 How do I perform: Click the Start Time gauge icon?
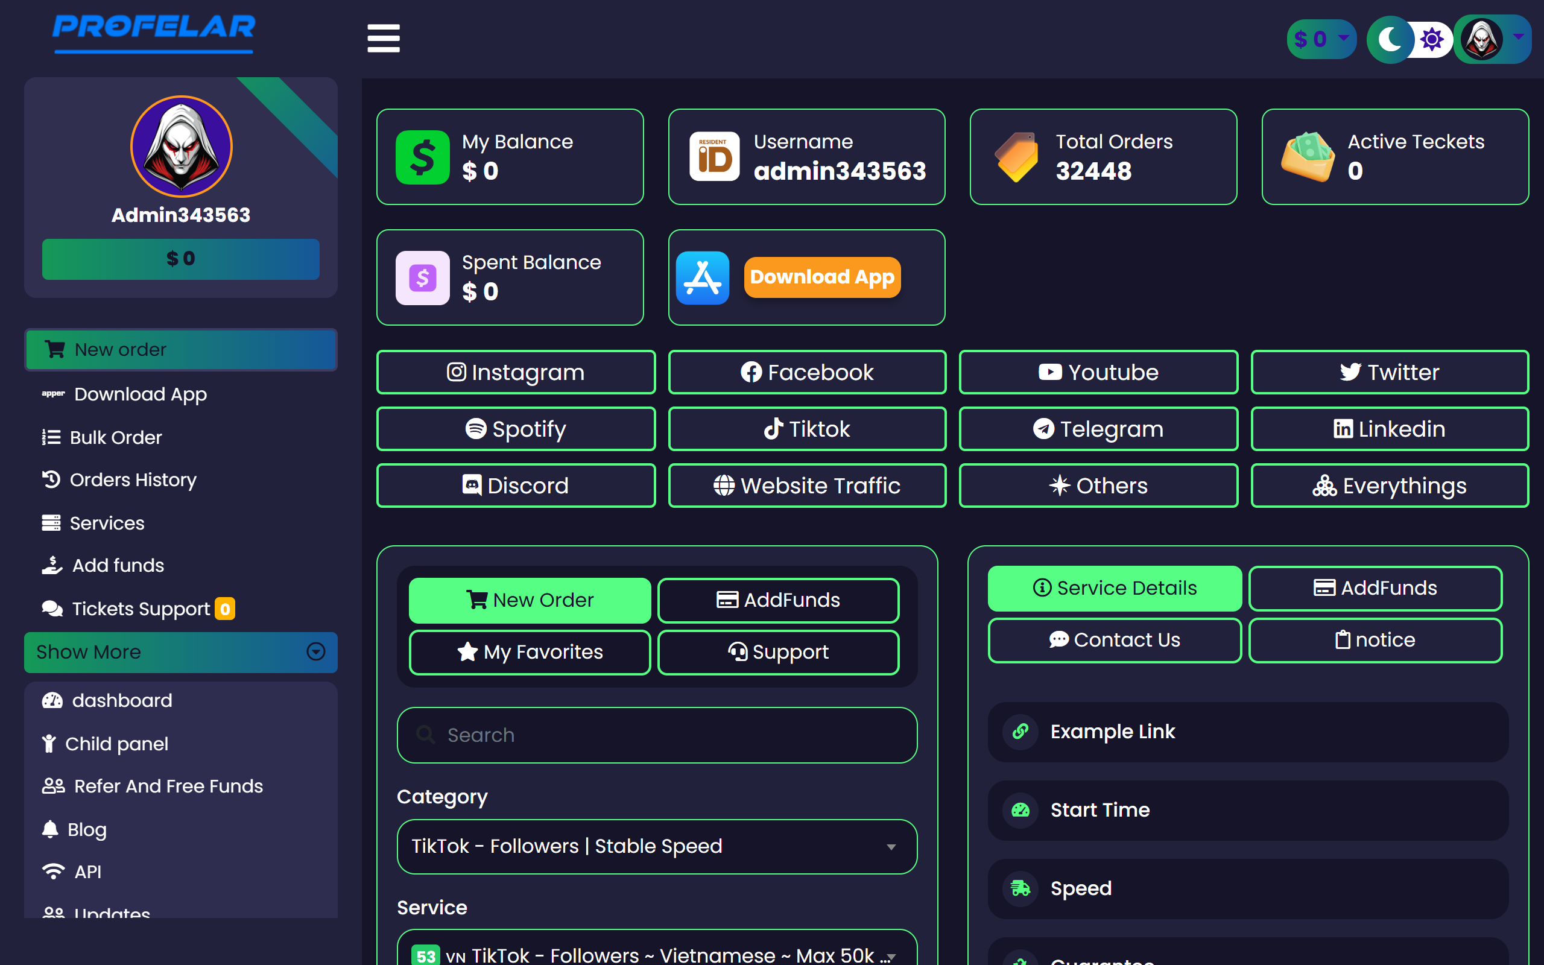coord(1020,810)
